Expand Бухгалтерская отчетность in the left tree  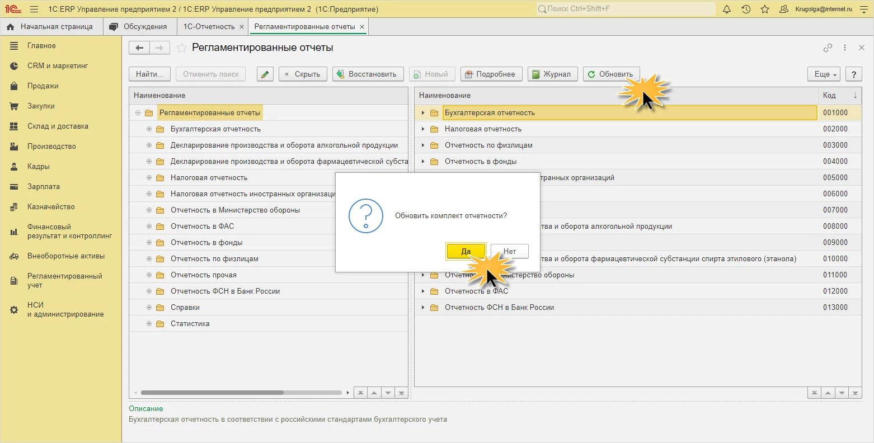click(149, 129)
